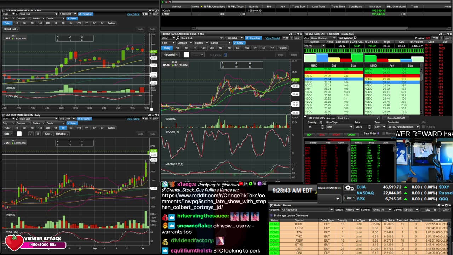Toggle Draw mode in 5 Min chart
Image resolution: width=453 pixels, height=255 pixels.
click(72, 18)
